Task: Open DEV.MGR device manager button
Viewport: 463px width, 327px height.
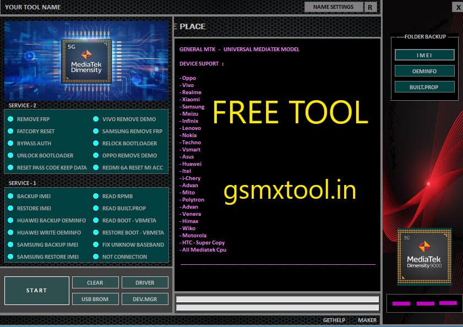Action: 145,299
